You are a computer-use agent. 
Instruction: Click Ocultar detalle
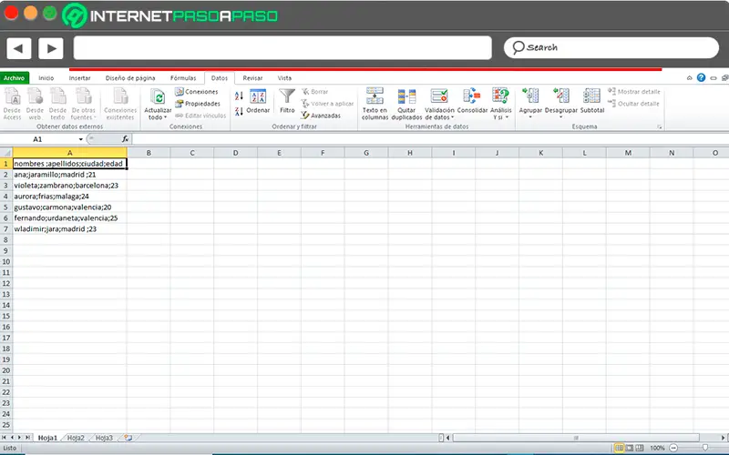(x=633, y=104)
